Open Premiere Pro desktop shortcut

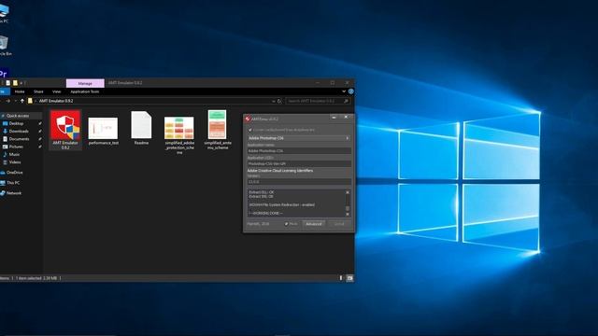(x=4, y=73)
